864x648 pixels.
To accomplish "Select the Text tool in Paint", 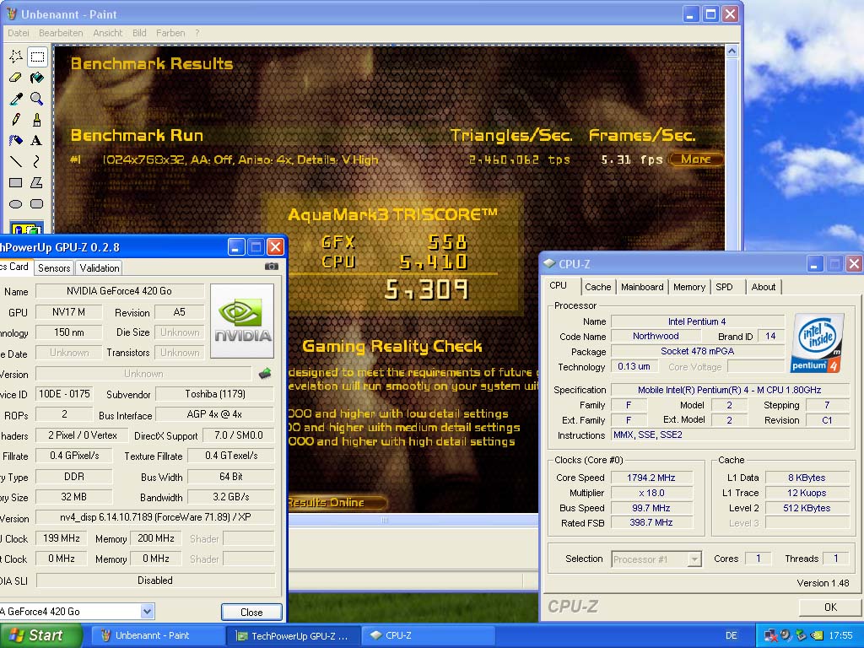I will tap(37, 141).
